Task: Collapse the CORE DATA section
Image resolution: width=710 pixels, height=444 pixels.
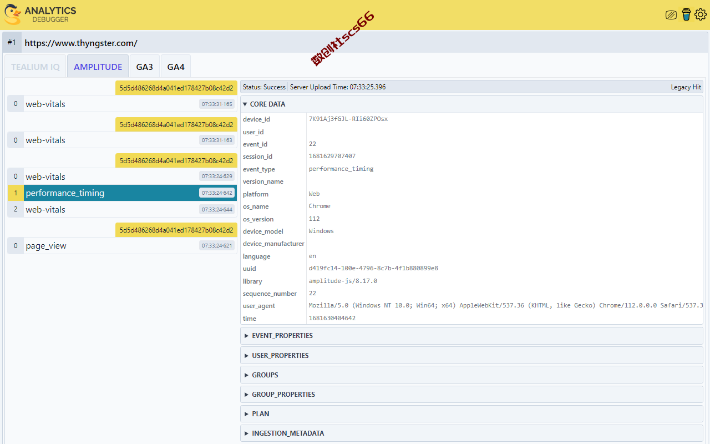Action: click(x=471, y=104)
